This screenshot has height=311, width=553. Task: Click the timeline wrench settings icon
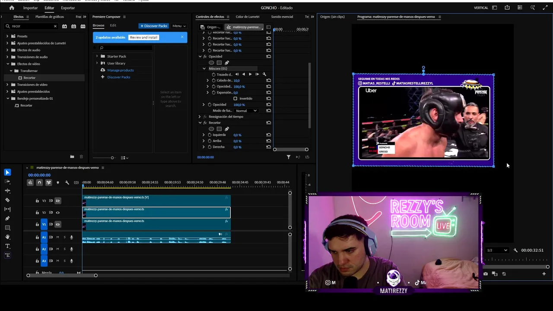click(x=67, y=183)
